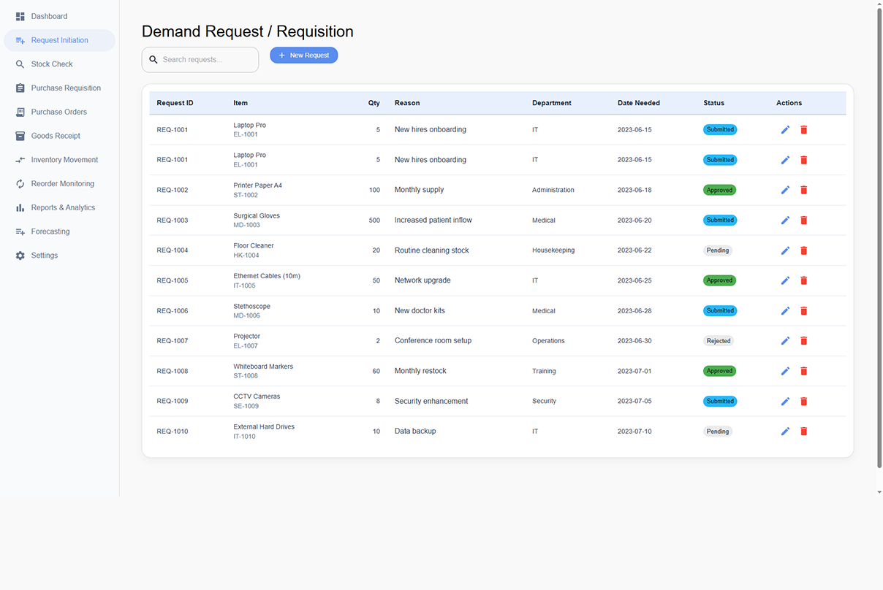883x590 pixels.
Task: Click the Housekeeping department cell
Action: 553,250
